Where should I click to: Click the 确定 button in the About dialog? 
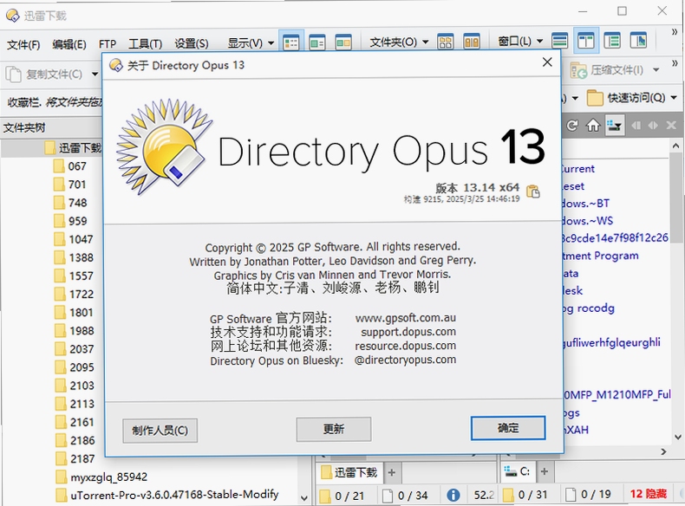[x=508, y=428]
